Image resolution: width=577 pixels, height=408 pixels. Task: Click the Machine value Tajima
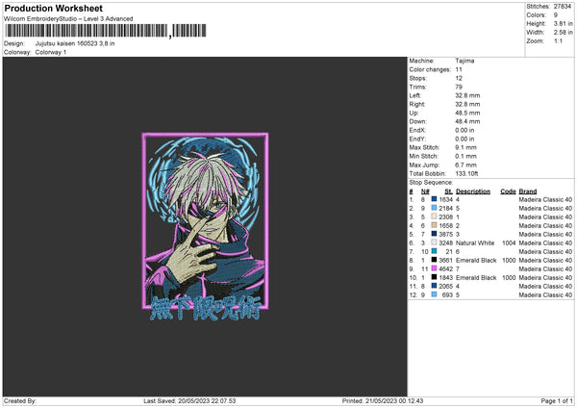tap(464, 61)
